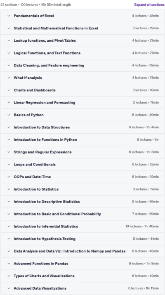
Task: Open Data Cleaning, and Feature engineering section
Action: (x=82, y=66)
